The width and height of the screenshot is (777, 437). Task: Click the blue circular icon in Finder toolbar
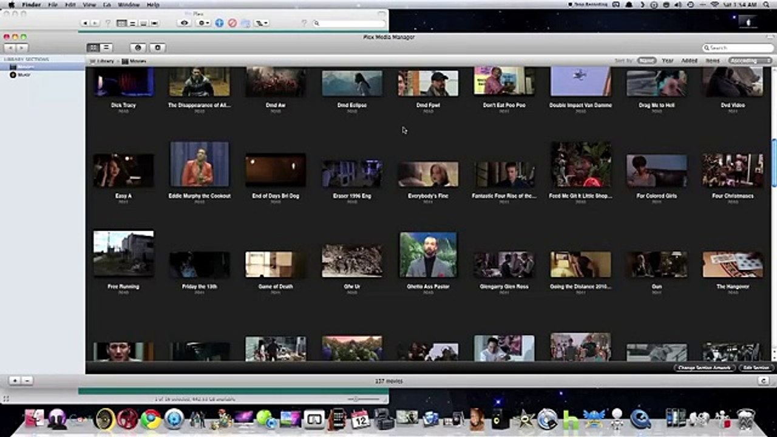[x=219, y=23]
